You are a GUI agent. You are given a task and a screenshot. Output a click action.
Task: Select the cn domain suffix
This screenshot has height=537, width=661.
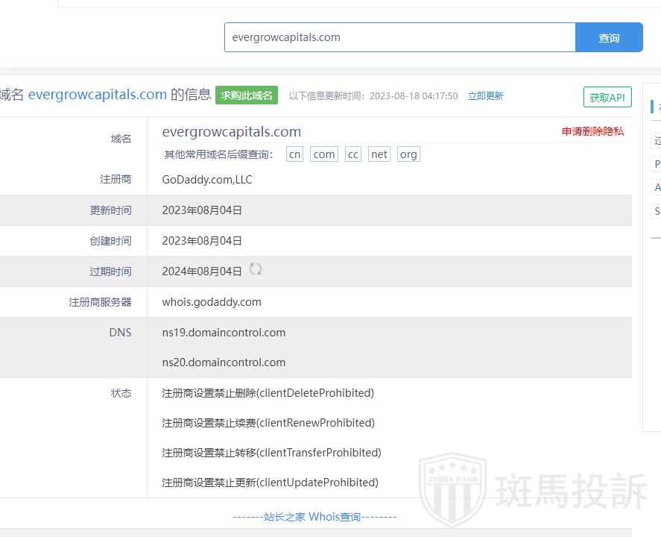click(295, 154)
